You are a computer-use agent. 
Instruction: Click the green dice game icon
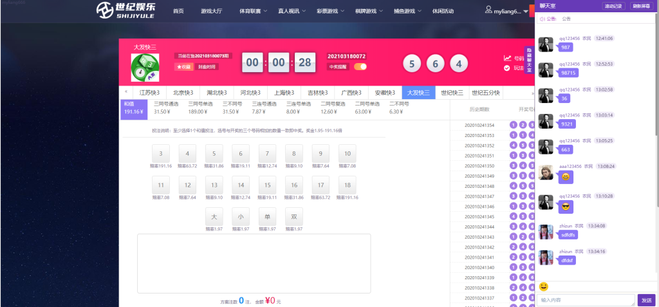pyautogui.click(x=145, y=68)
